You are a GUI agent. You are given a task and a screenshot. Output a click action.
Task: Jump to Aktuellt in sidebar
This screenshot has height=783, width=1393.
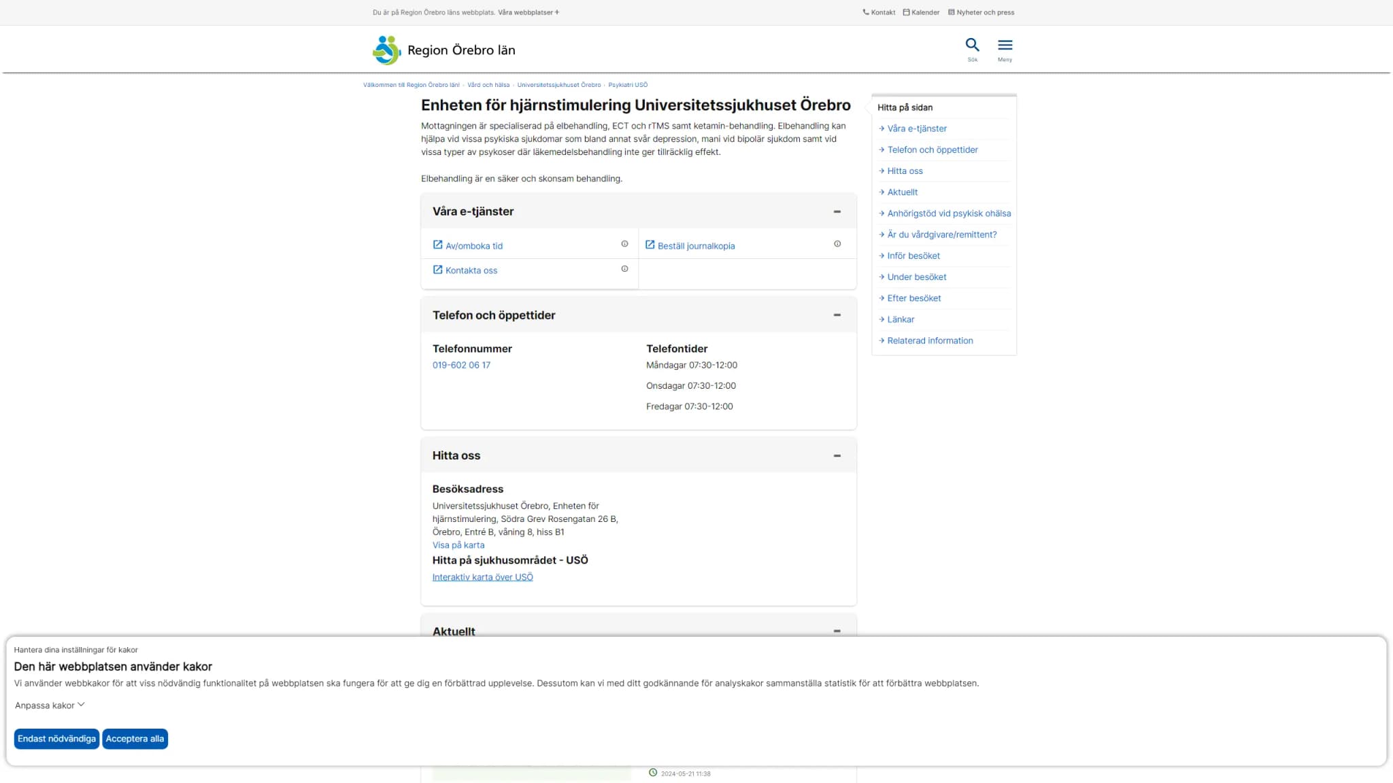click(x=902, y=192)
